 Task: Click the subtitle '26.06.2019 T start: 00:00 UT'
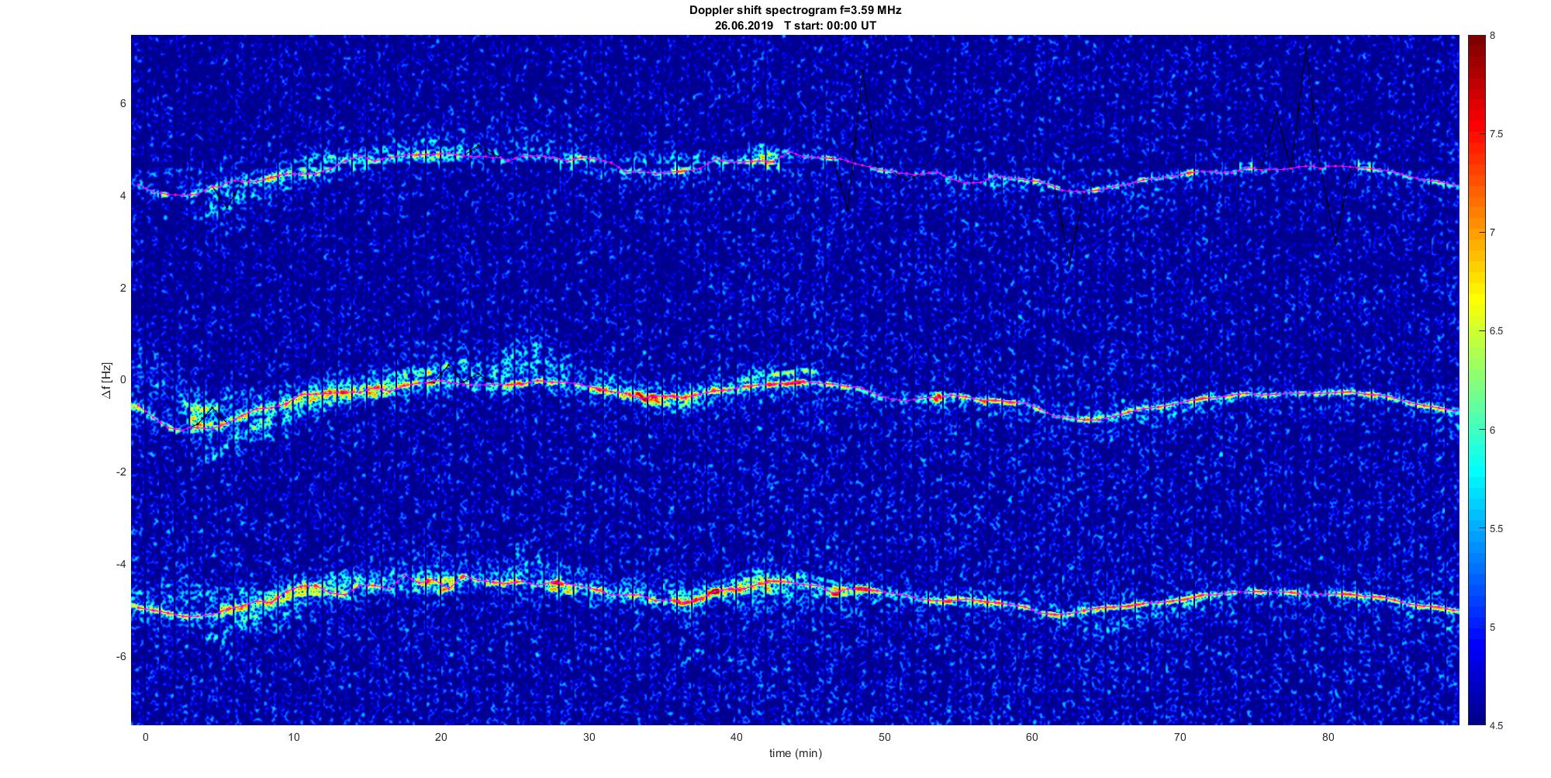[x=795, y=26]
